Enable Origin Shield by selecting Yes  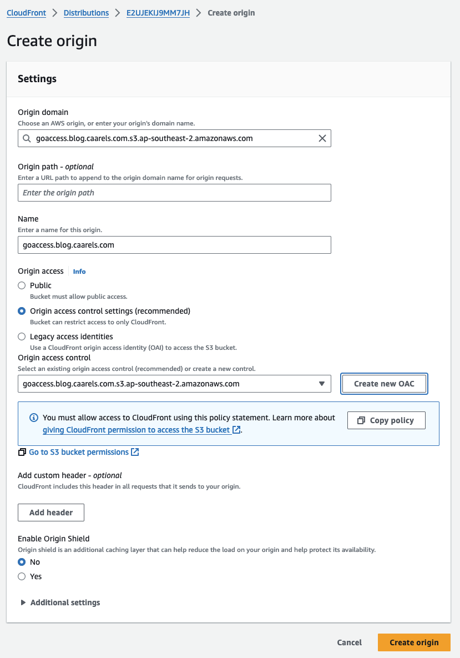tap(21, 576)
